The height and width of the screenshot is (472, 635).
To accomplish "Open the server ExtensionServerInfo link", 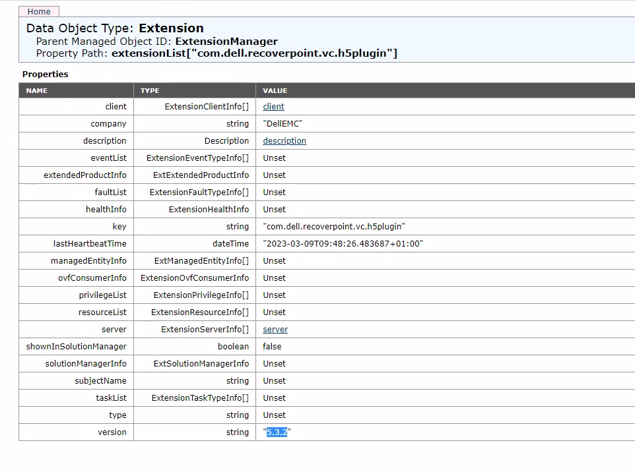I will [275, 329].
